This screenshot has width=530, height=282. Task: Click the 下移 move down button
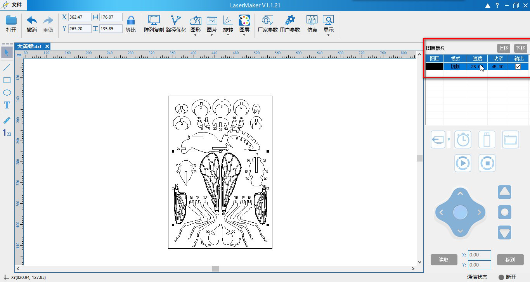pyautogui.click(x=520, y=48)
